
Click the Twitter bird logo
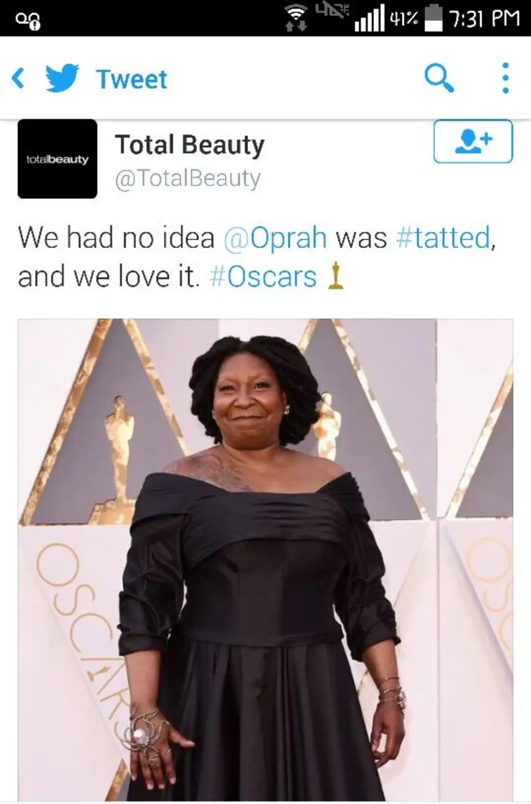pos(63,78)
